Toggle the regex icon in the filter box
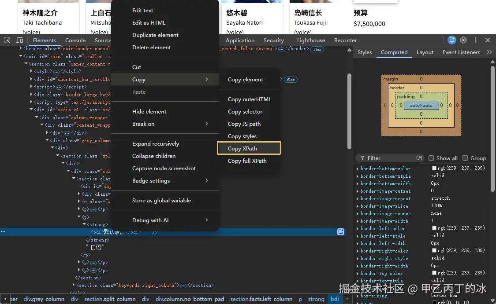496x304 pixels. pos(419,158)
